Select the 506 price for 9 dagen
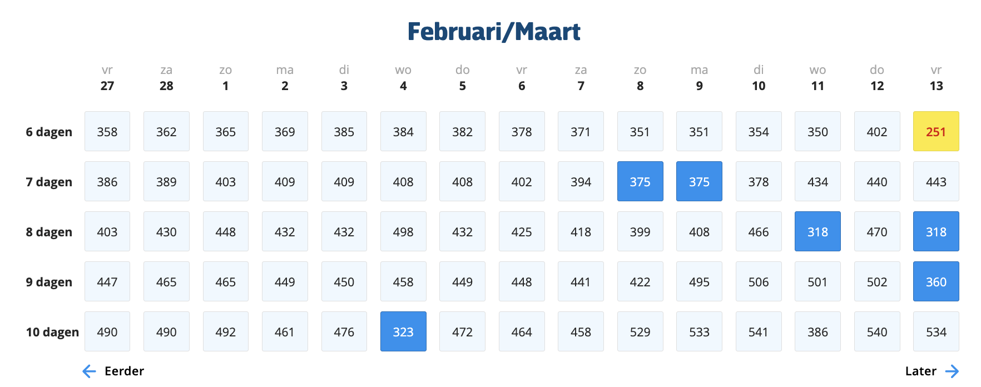The width and height of the screenshot is (981, 387). coord(759,282)
